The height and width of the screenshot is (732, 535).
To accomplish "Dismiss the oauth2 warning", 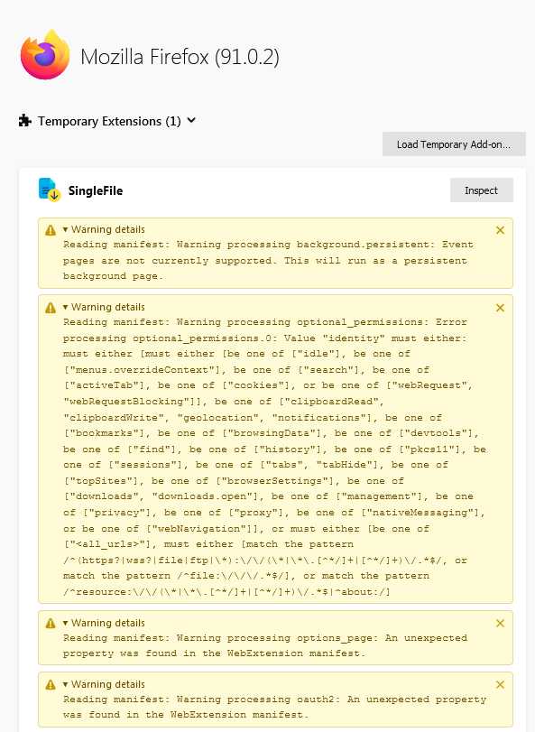I will tap(501, 684).
